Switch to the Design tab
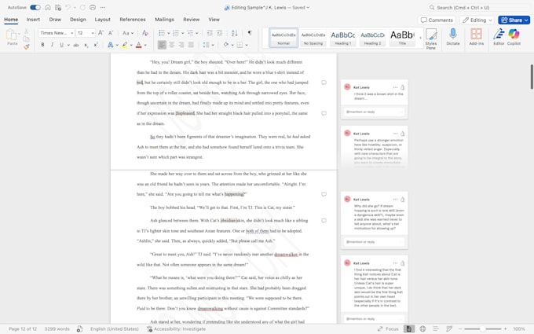This screenshot has height=334, width=534. click(x=78, y=20)
